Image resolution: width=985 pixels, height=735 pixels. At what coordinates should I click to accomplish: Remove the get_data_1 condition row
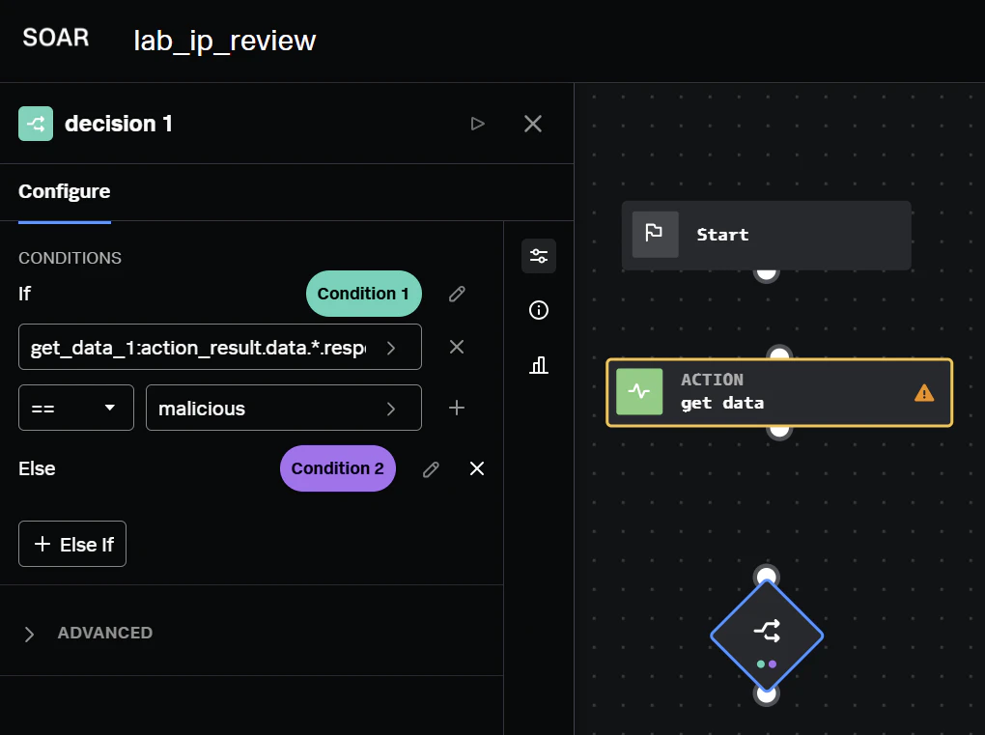point(457,347)
